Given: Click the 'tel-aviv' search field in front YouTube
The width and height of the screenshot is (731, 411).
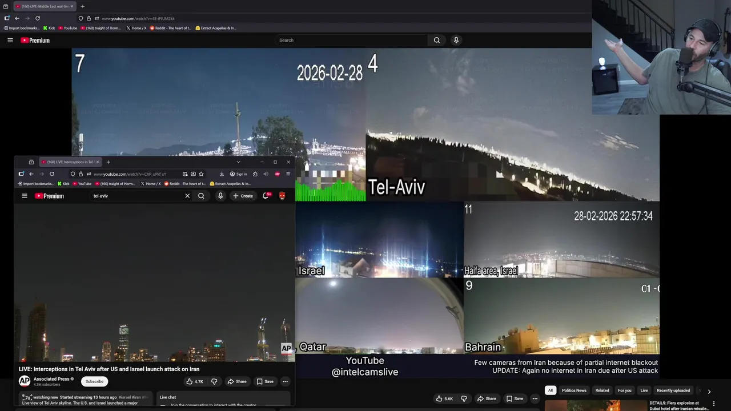Looking at the screenshot, I should [x=137, y=196].
